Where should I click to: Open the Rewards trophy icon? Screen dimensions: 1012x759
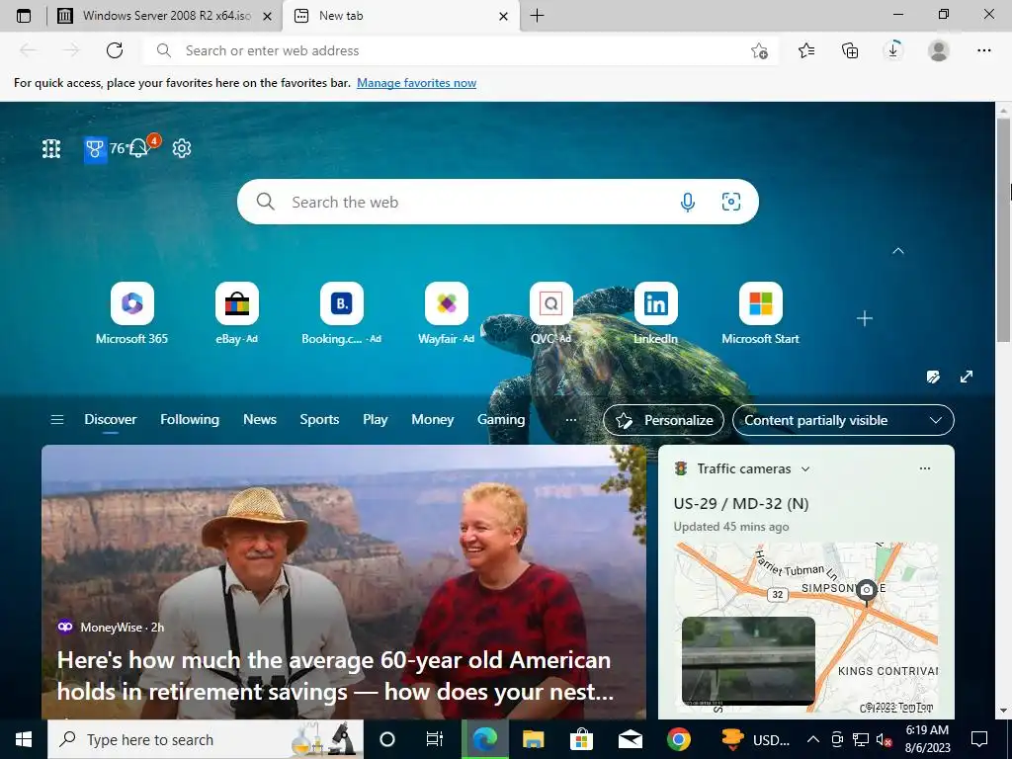point(95,150)
